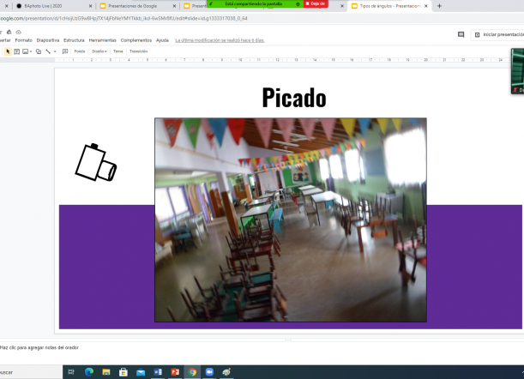Image resolution: width=524 pixels, height=379 pixels.
Task: Click the insert image icon
Action: click(26, 51)
